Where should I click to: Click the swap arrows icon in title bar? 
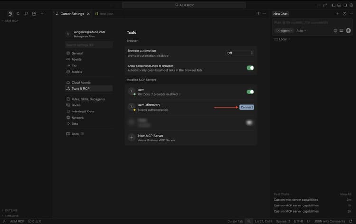pyautogui.click(x=325, y=5)
